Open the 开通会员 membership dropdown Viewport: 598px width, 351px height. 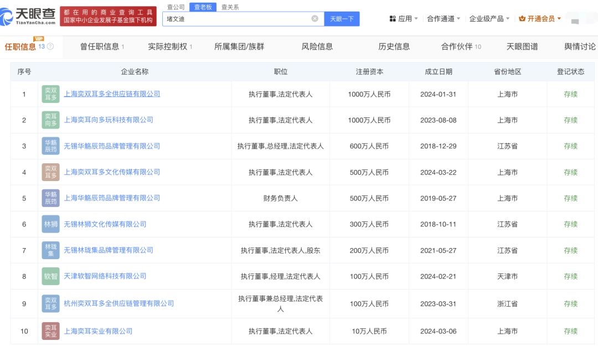point(540,19)
